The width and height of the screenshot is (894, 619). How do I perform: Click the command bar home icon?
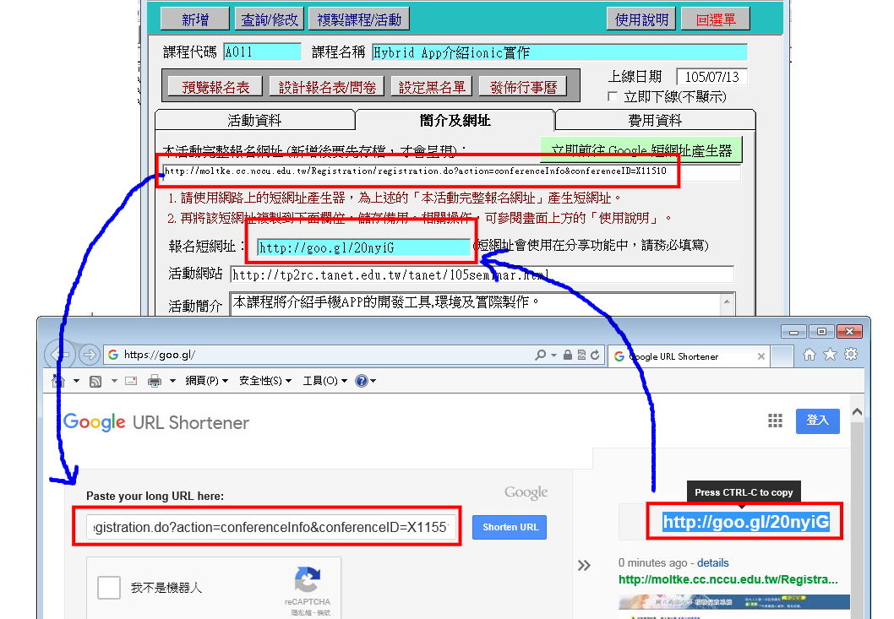click(58, 381)
